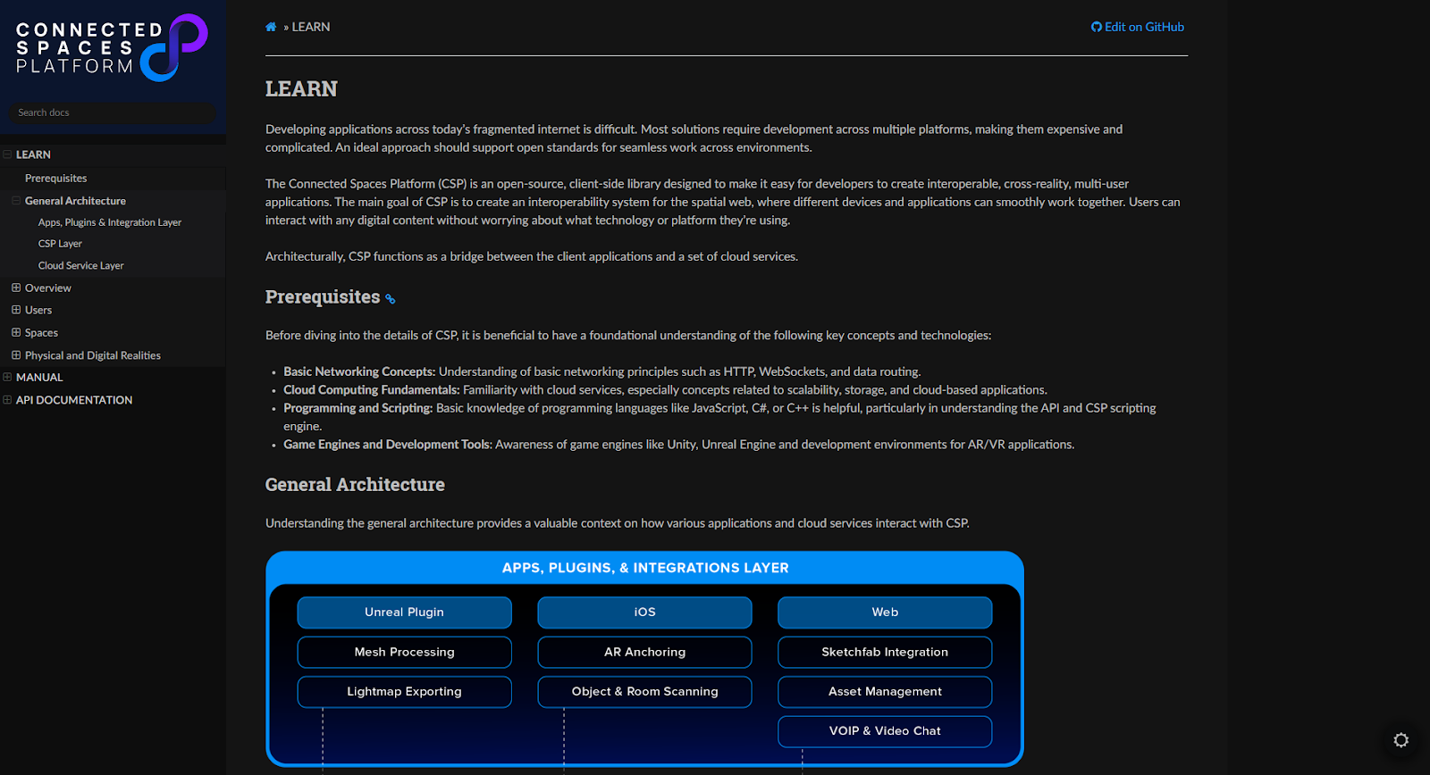
Task: Expand the Users sidebar section
Action: tap(16, 310)
